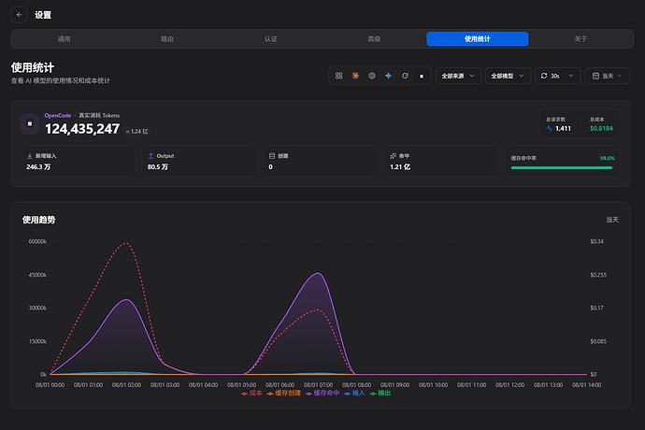
Task: Click the OpenCode logo tile in the summary card
Action: 30,123
